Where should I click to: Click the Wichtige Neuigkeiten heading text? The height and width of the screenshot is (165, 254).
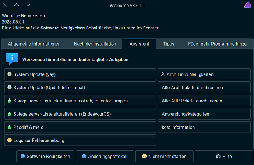tap(23, 16)
